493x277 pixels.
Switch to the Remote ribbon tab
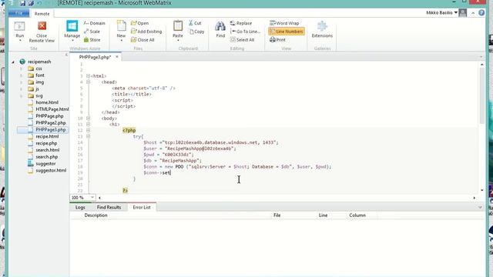click(x=42, y=14)
